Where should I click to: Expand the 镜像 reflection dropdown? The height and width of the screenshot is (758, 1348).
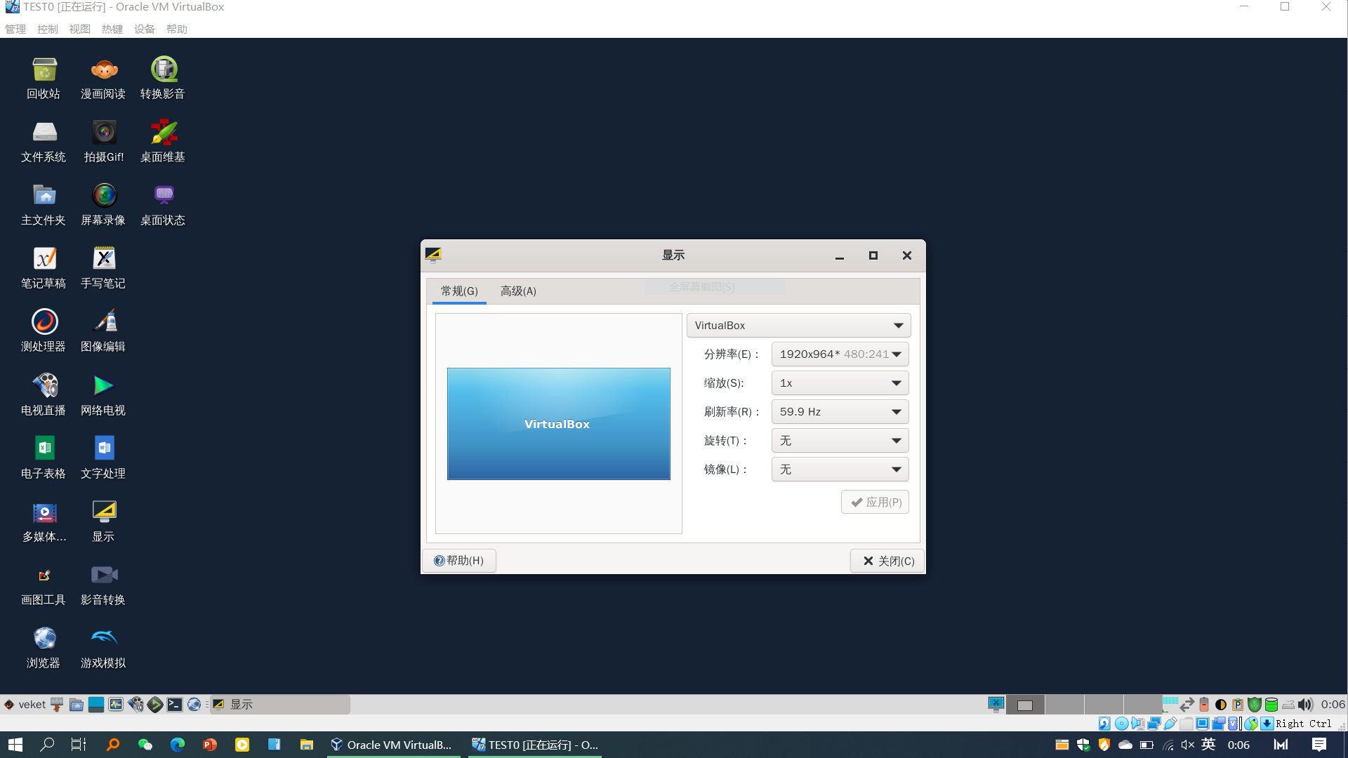(840, 469)
